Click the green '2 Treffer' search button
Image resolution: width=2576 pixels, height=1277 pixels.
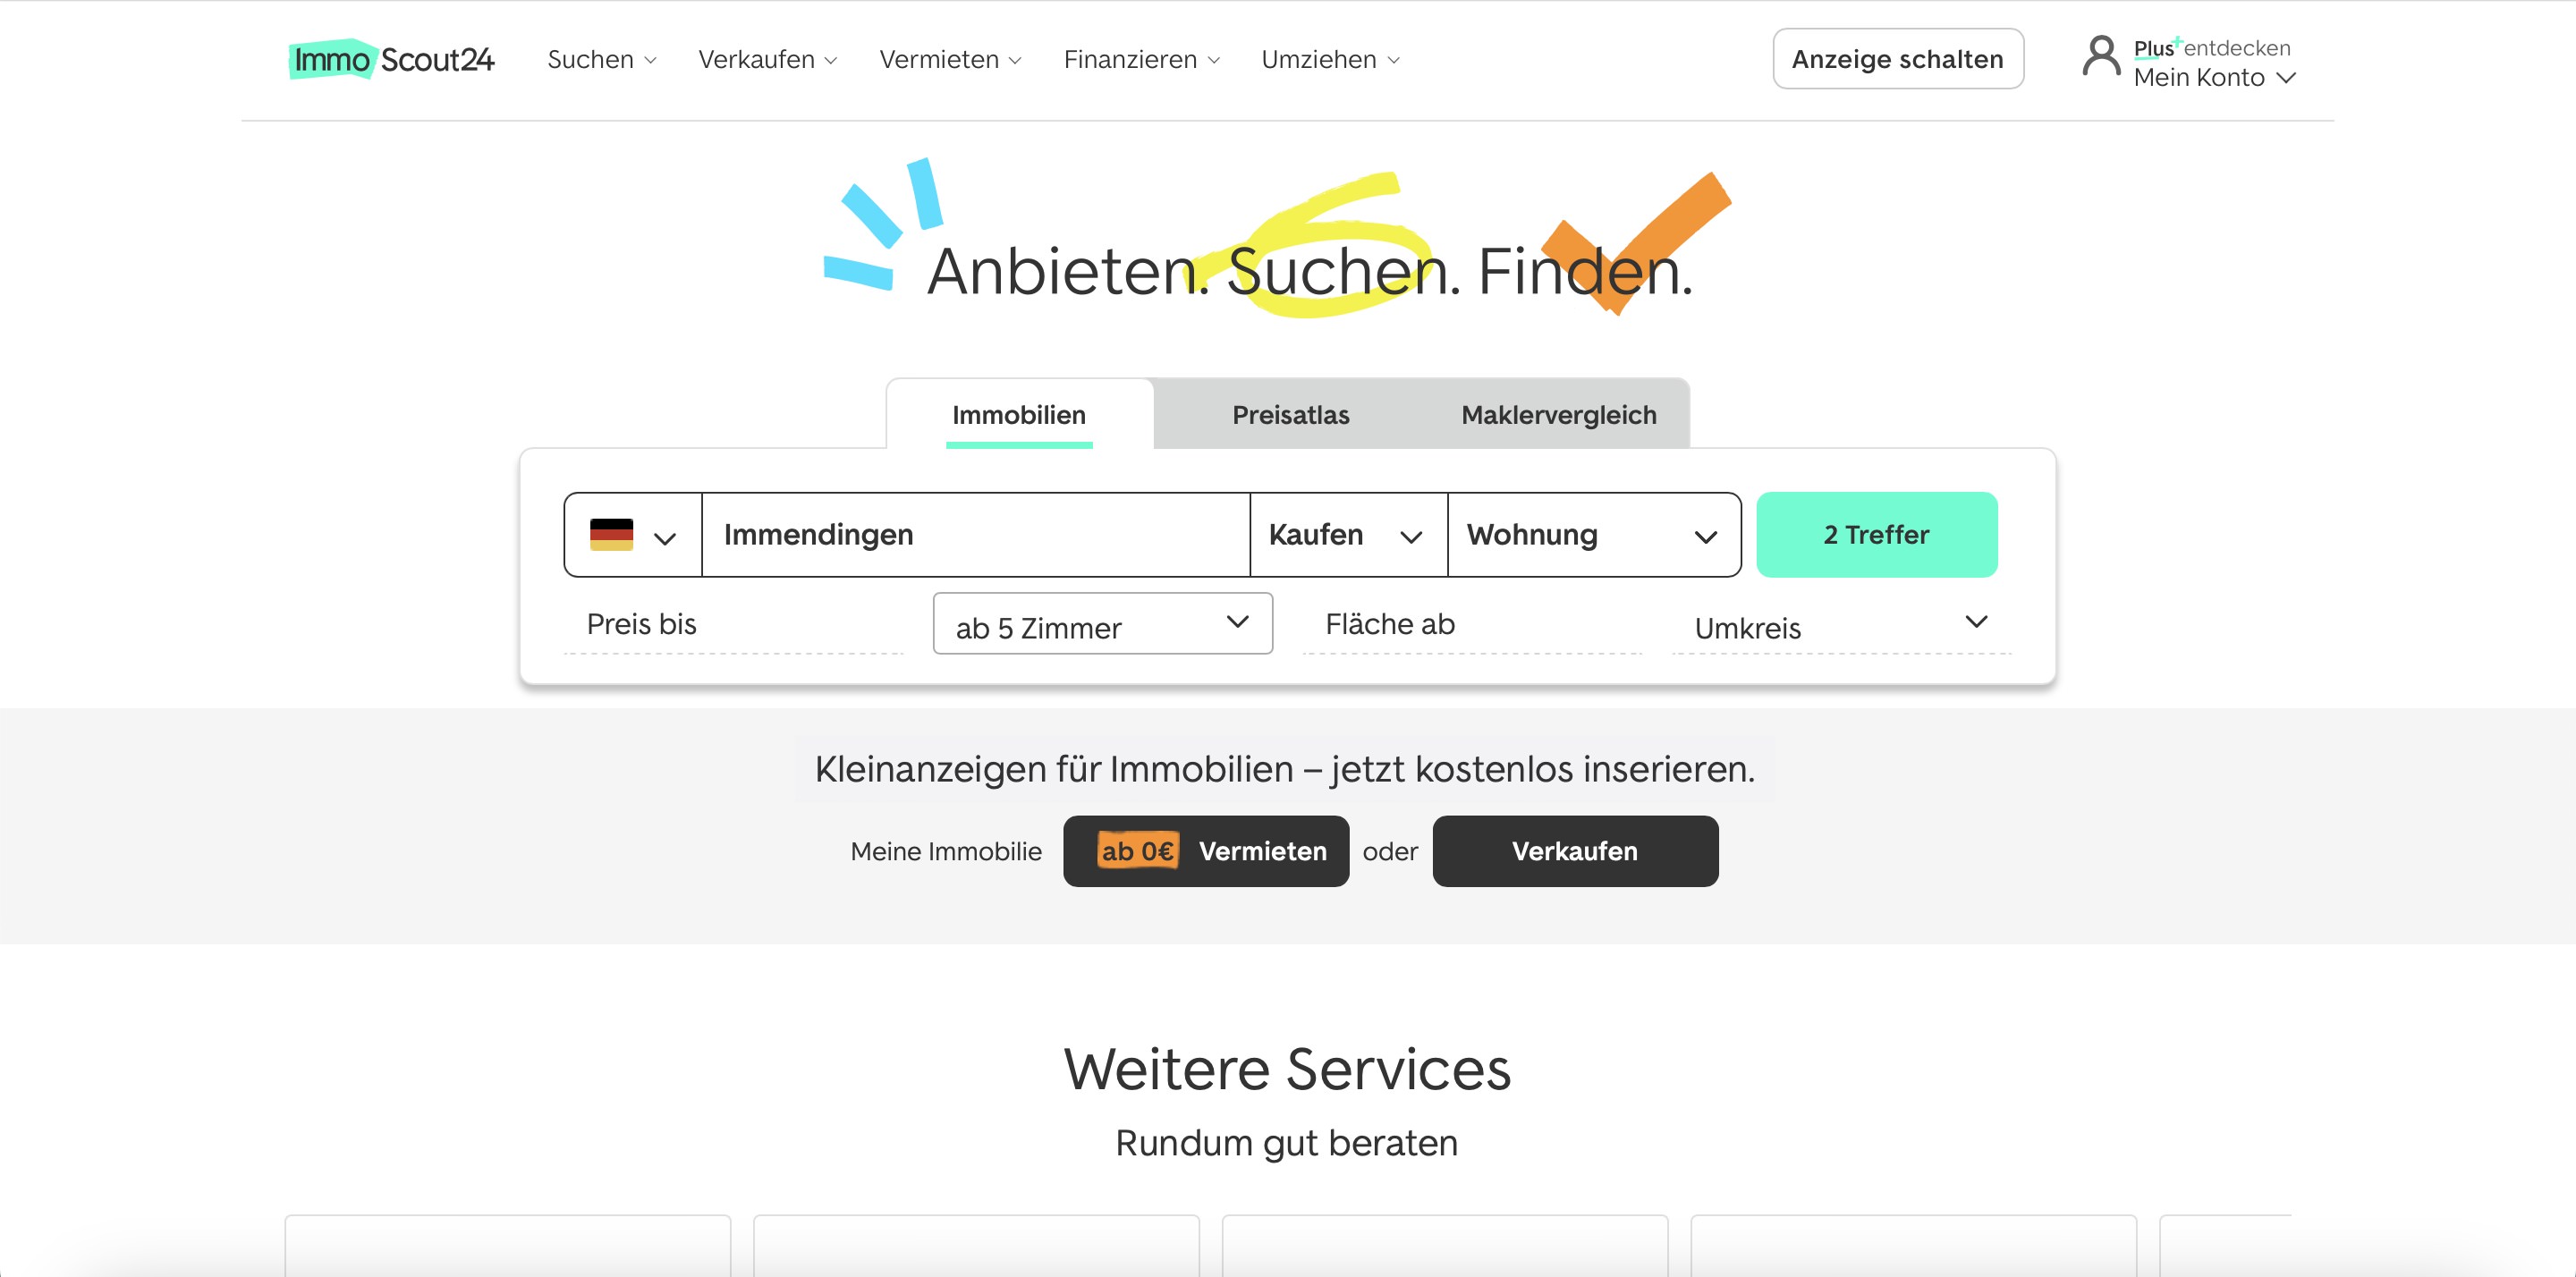click(1876, 535)
